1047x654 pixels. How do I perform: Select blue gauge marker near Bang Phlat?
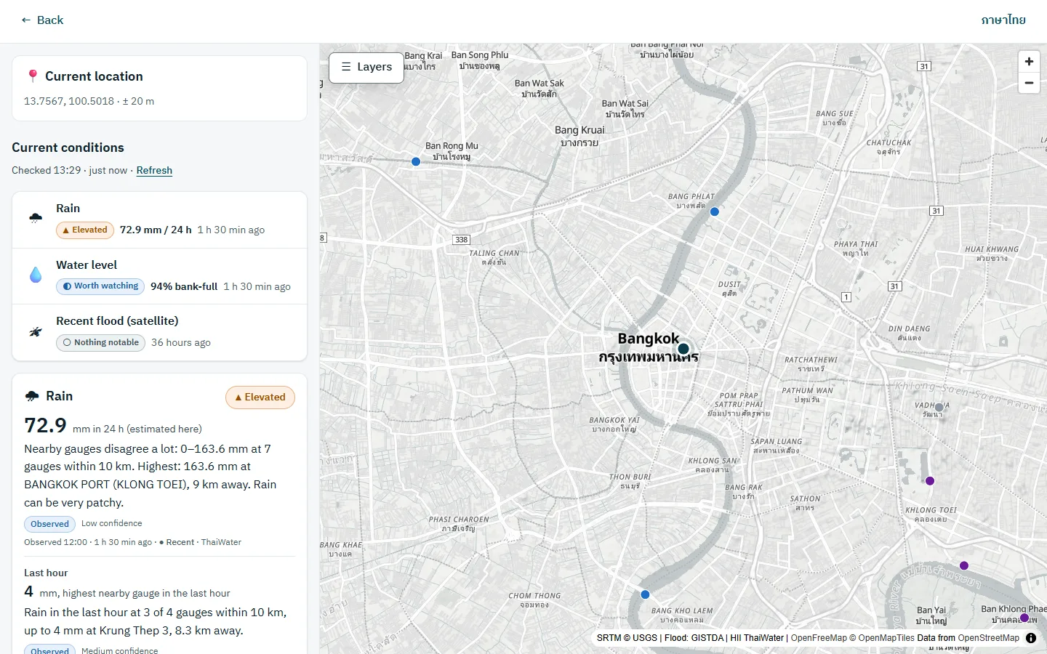click(x=715, y=211)
